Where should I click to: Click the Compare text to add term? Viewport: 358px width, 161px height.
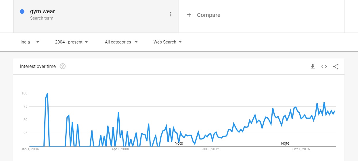coord(208,15)
